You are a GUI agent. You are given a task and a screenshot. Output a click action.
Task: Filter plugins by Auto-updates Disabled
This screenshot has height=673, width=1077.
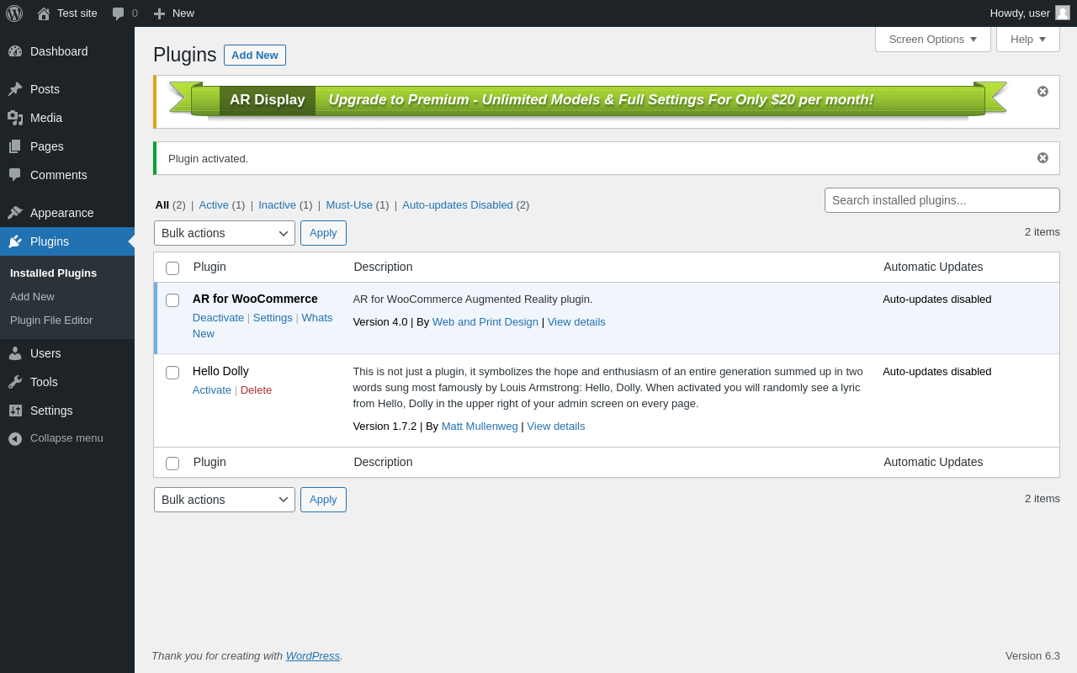tap(458, 204)
